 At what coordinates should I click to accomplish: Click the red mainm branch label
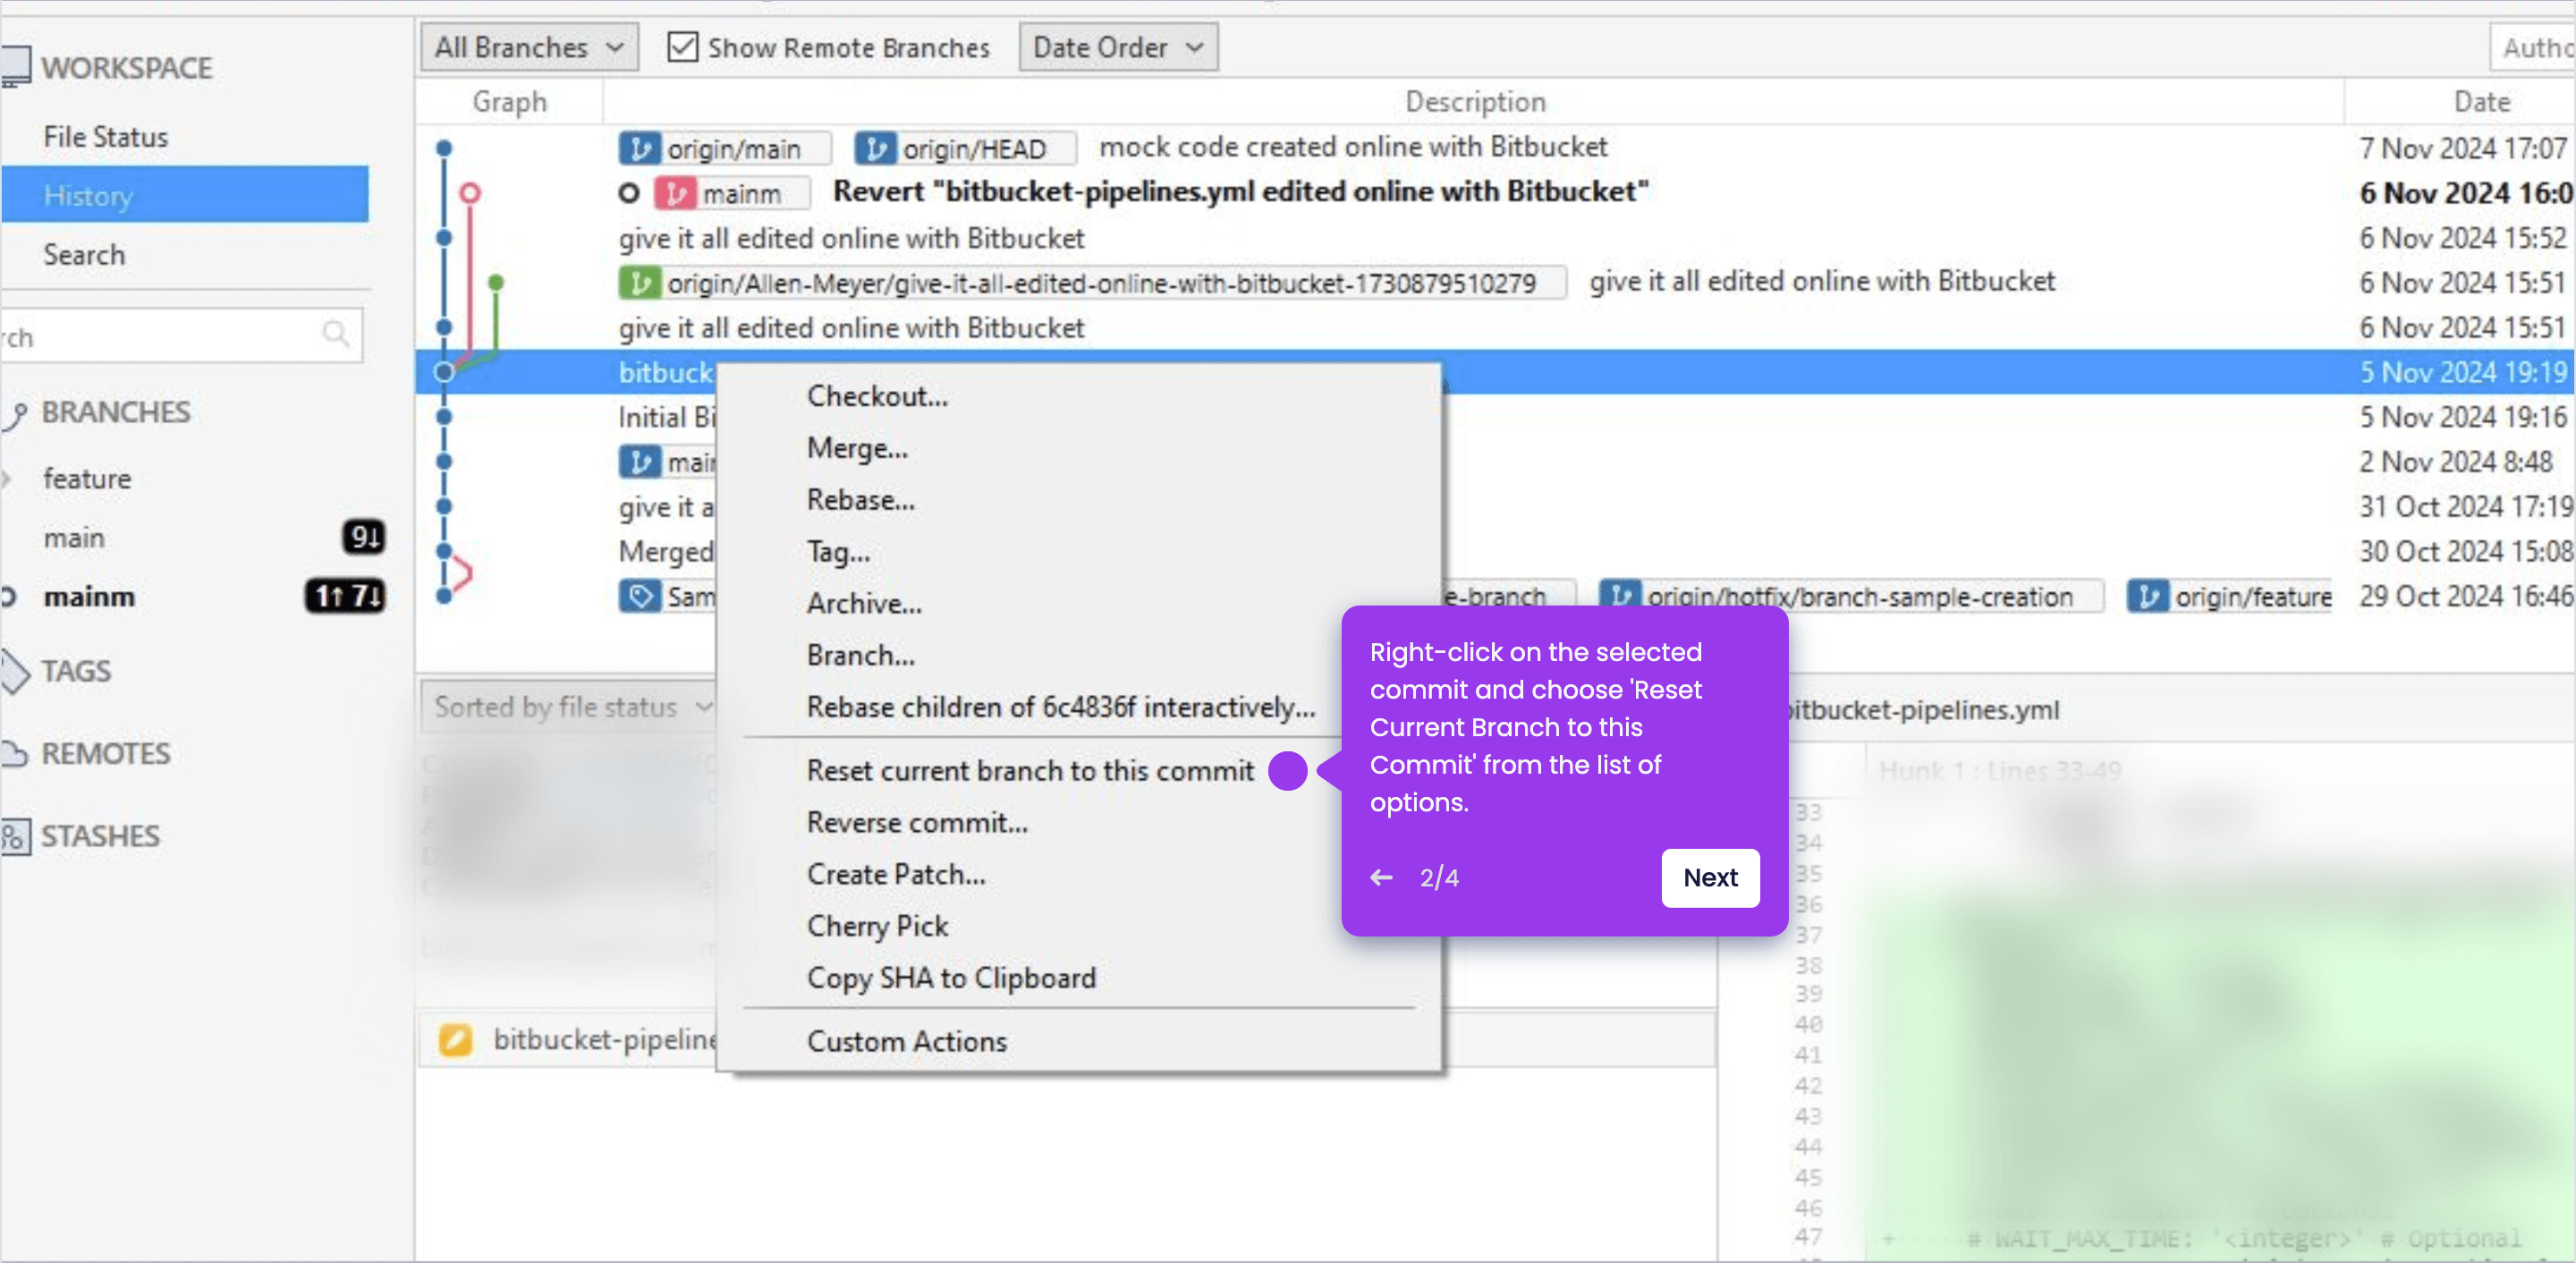point(732,193)
